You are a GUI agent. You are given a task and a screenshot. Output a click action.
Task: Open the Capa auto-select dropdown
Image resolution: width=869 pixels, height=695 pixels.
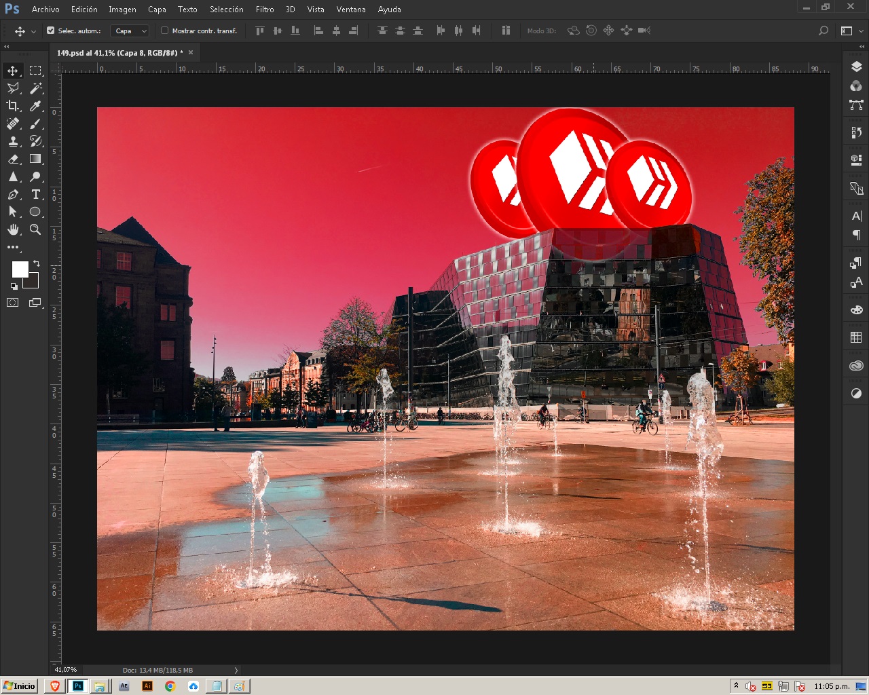130,31
